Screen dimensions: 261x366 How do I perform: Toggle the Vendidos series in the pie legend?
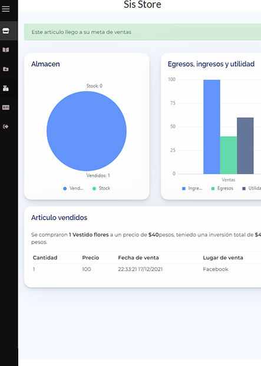coord(73,189)
